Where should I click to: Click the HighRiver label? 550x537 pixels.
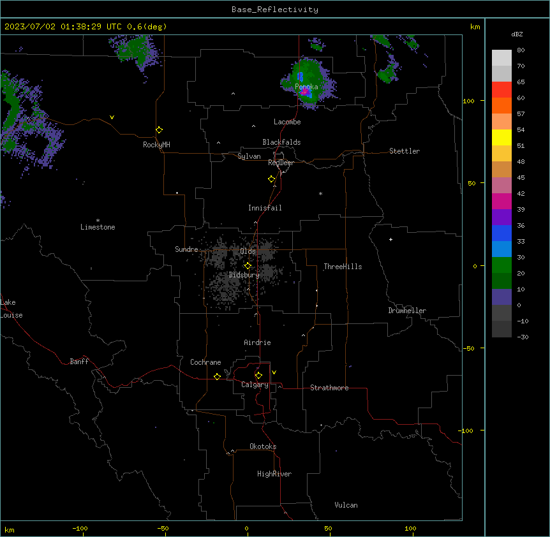pyautogui.click(x=274, y=474)
